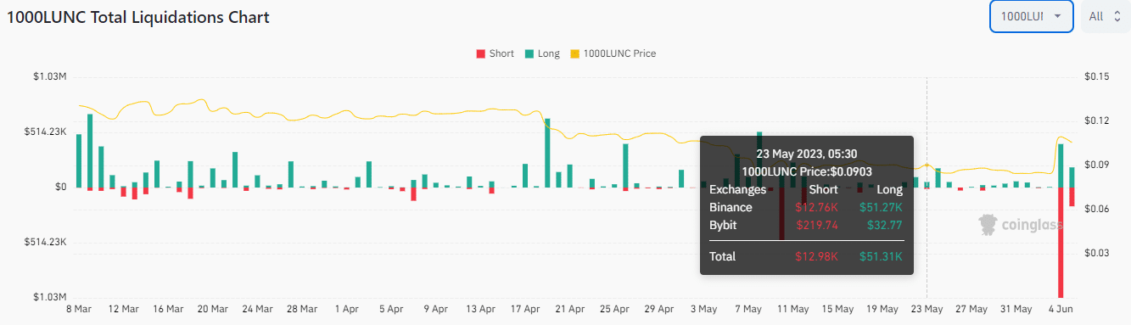Viewport: 1131px width, 325px height.
Task: Click the '$0.15' price axis label
Action: pos(1096,76)
